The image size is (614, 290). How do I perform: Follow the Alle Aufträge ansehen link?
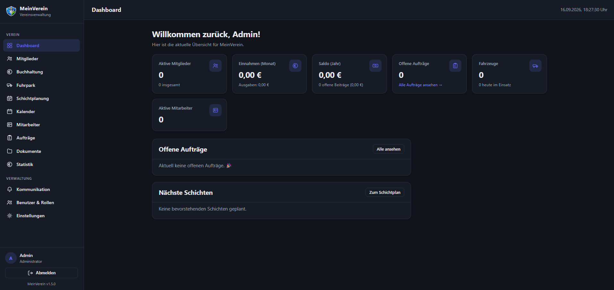(x=420, y=85)
